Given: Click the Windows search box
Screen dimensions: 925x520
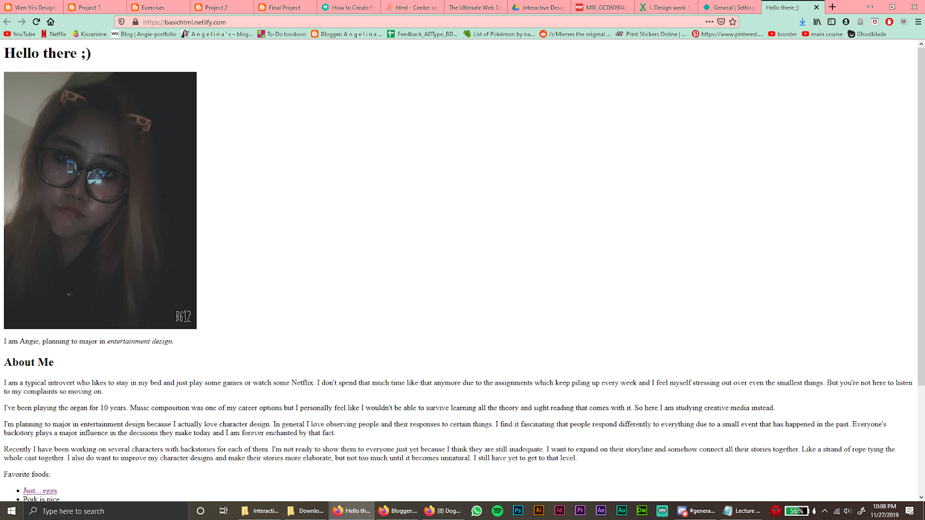Looking at the screenshot, I should tap(106, 511).
